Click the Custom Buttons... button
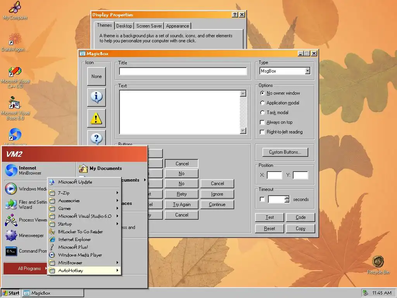The image size is (397, 298). pos(285,152)
